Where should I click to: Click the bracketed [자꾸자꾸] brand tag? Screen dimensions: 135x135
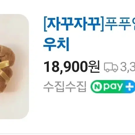coord(74,24)
